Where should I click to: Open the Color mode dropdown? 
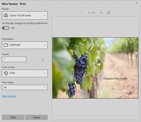pos(25,74)
